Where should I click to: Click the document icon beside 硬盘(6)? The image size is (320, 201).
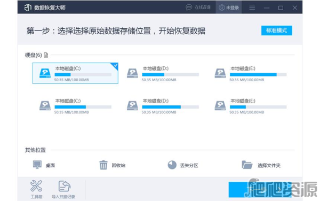[x=46, y=55]
